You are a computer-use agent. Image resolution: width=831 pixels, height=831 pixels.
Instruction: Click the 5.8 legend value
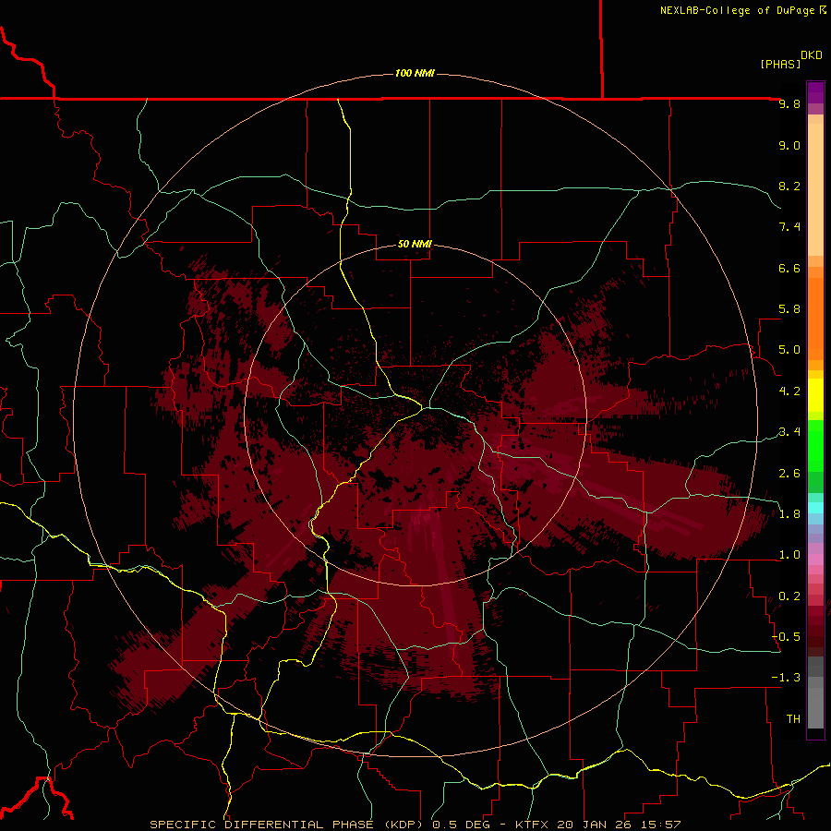point(789,309)
